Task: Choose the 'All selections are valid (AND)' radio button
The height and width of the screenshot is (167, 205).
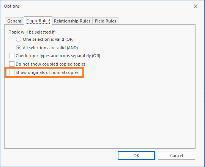Action: click(19, 48)
